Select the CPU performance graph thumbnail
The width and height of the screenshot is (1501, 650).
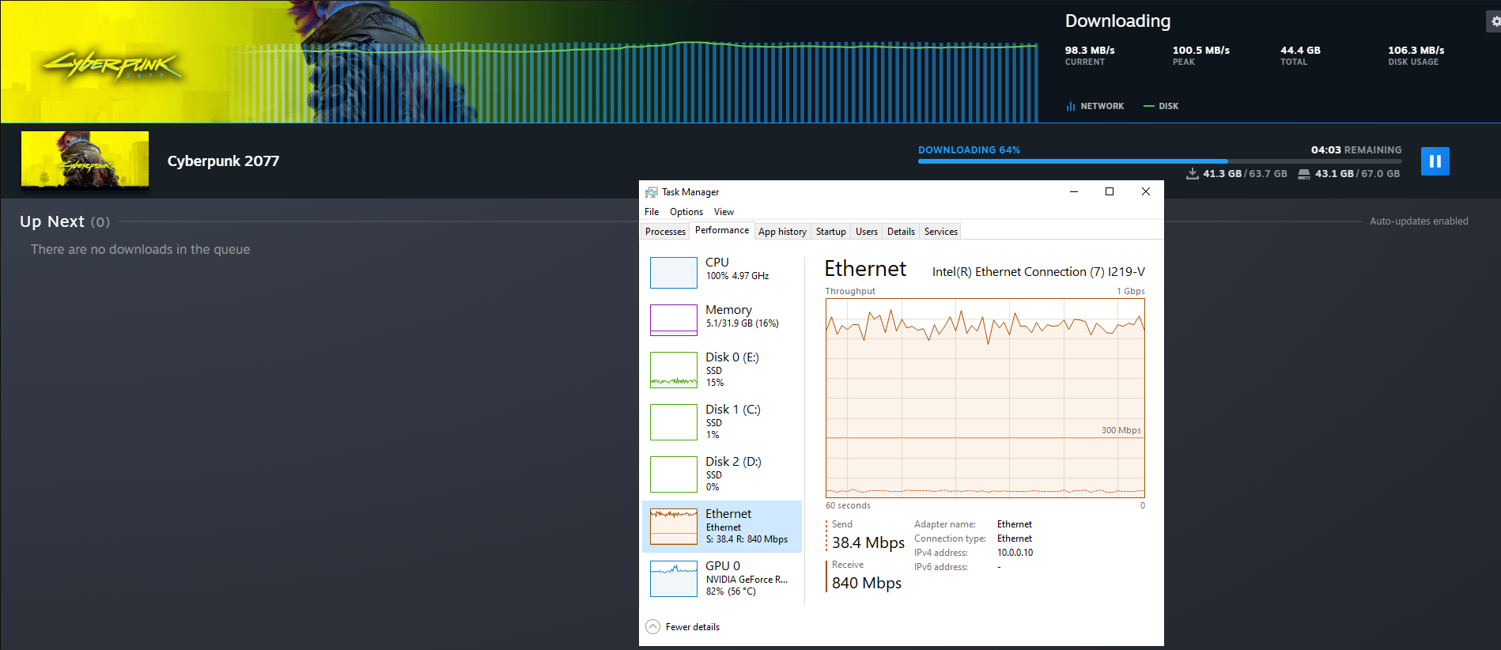(674, 273)
